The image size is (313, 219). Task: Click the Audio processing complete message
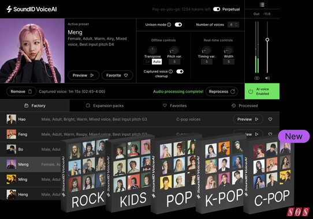tap(178, 92)
